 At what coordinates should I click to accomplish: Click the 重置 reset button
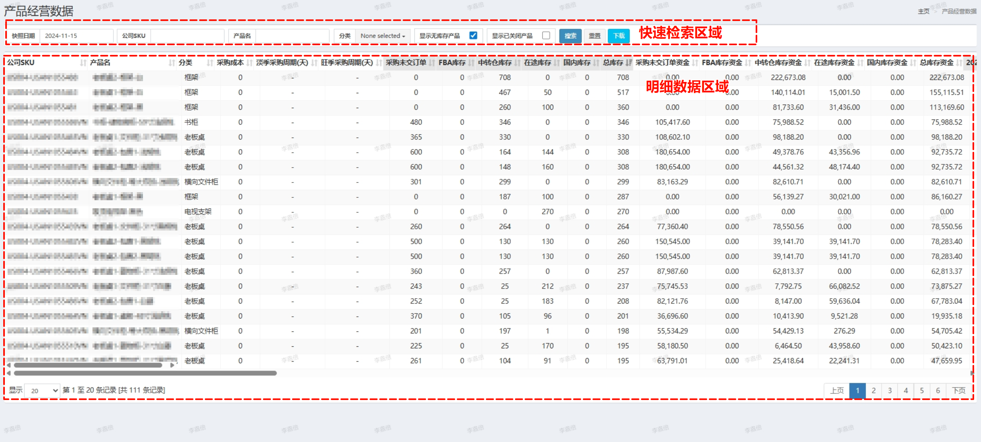coord(594,36)
